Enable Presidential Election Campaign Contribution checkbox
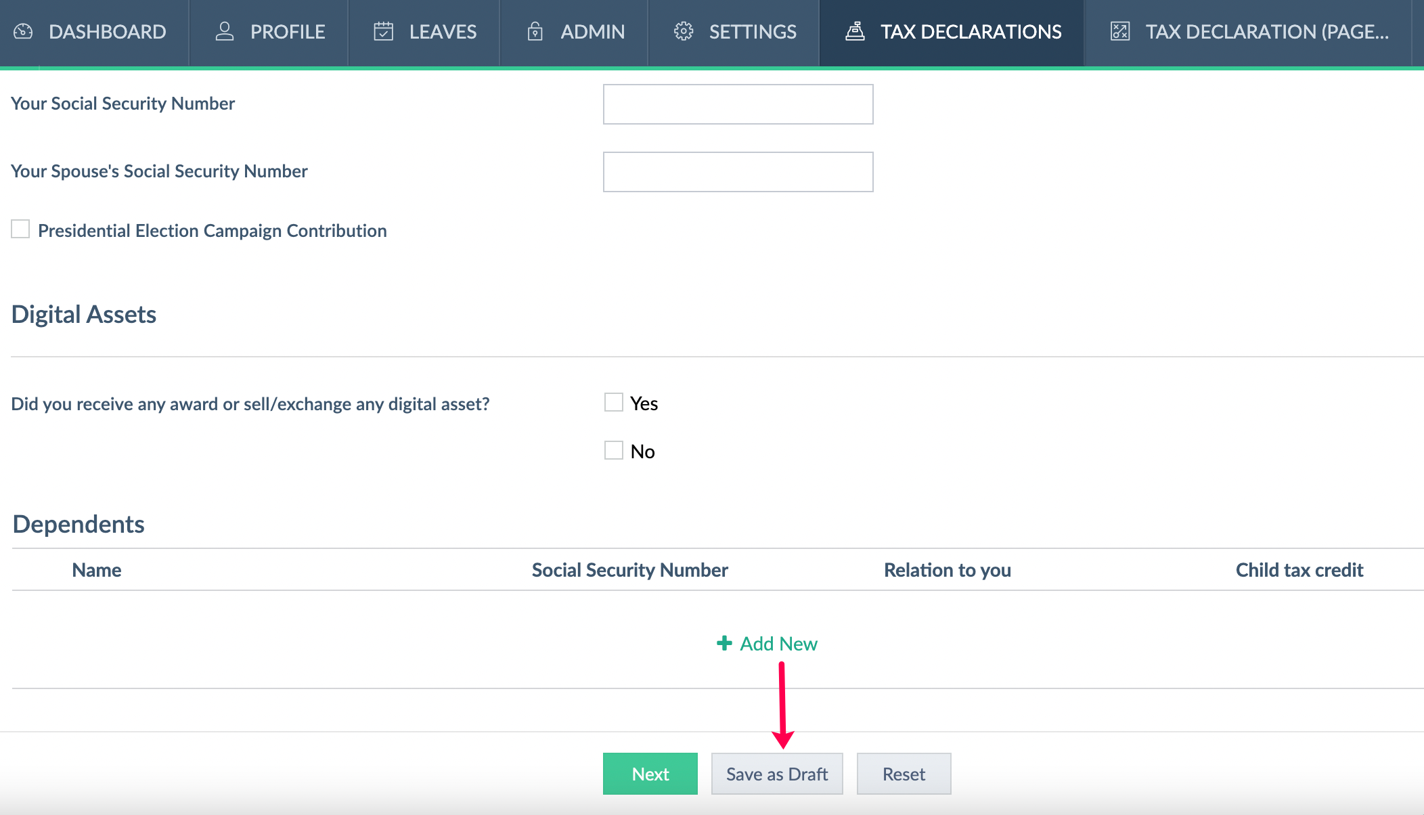The width and height of the screenshot is (1424, 815). pos(20,229)
